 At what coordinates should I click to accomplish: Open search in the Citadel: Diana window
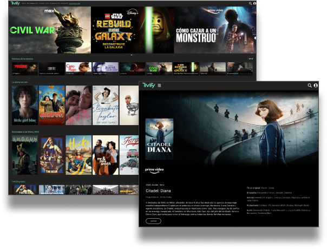[310, 86]
